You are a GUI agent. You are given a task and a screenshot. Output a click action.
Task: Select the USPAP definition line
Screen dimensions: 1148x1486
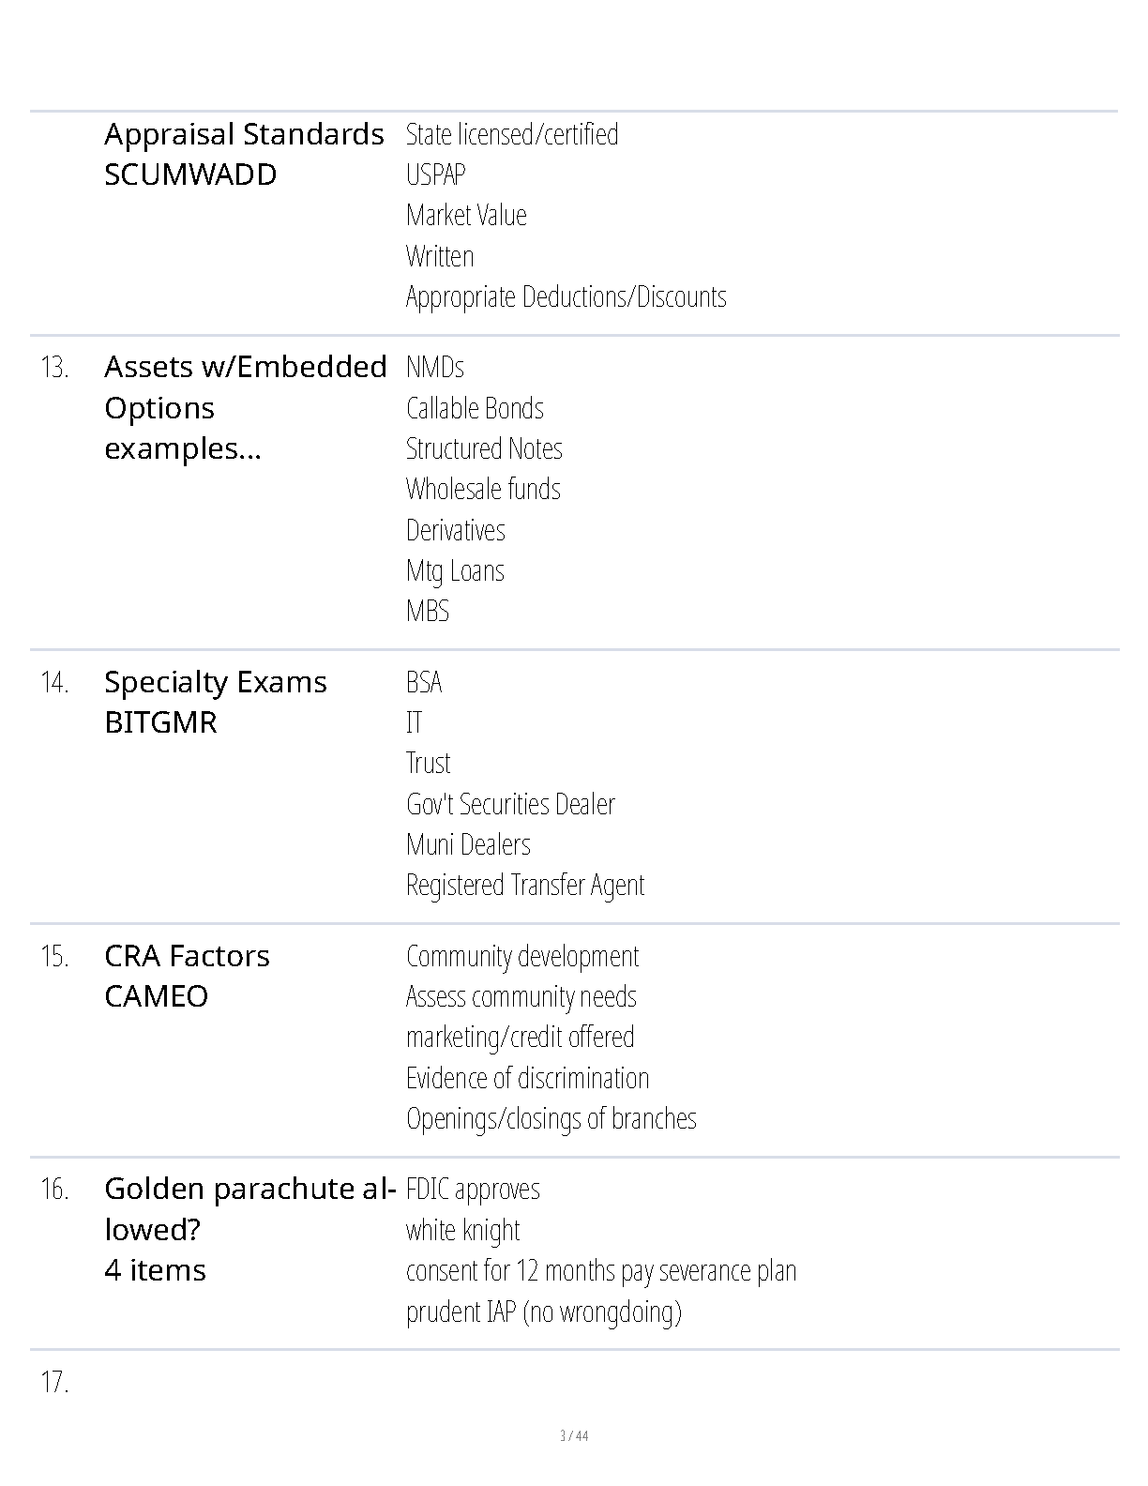[435, 174]
